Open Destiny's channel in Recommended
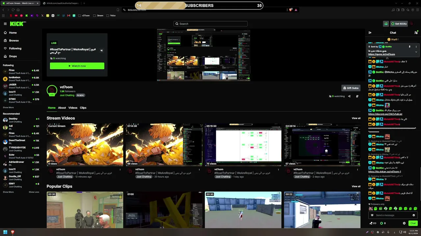 [x=21, y=120]
